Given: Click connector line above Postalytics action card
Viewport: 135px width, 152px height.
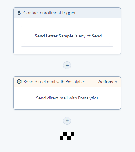Looking at the screenshot, I should pos(67,73).
